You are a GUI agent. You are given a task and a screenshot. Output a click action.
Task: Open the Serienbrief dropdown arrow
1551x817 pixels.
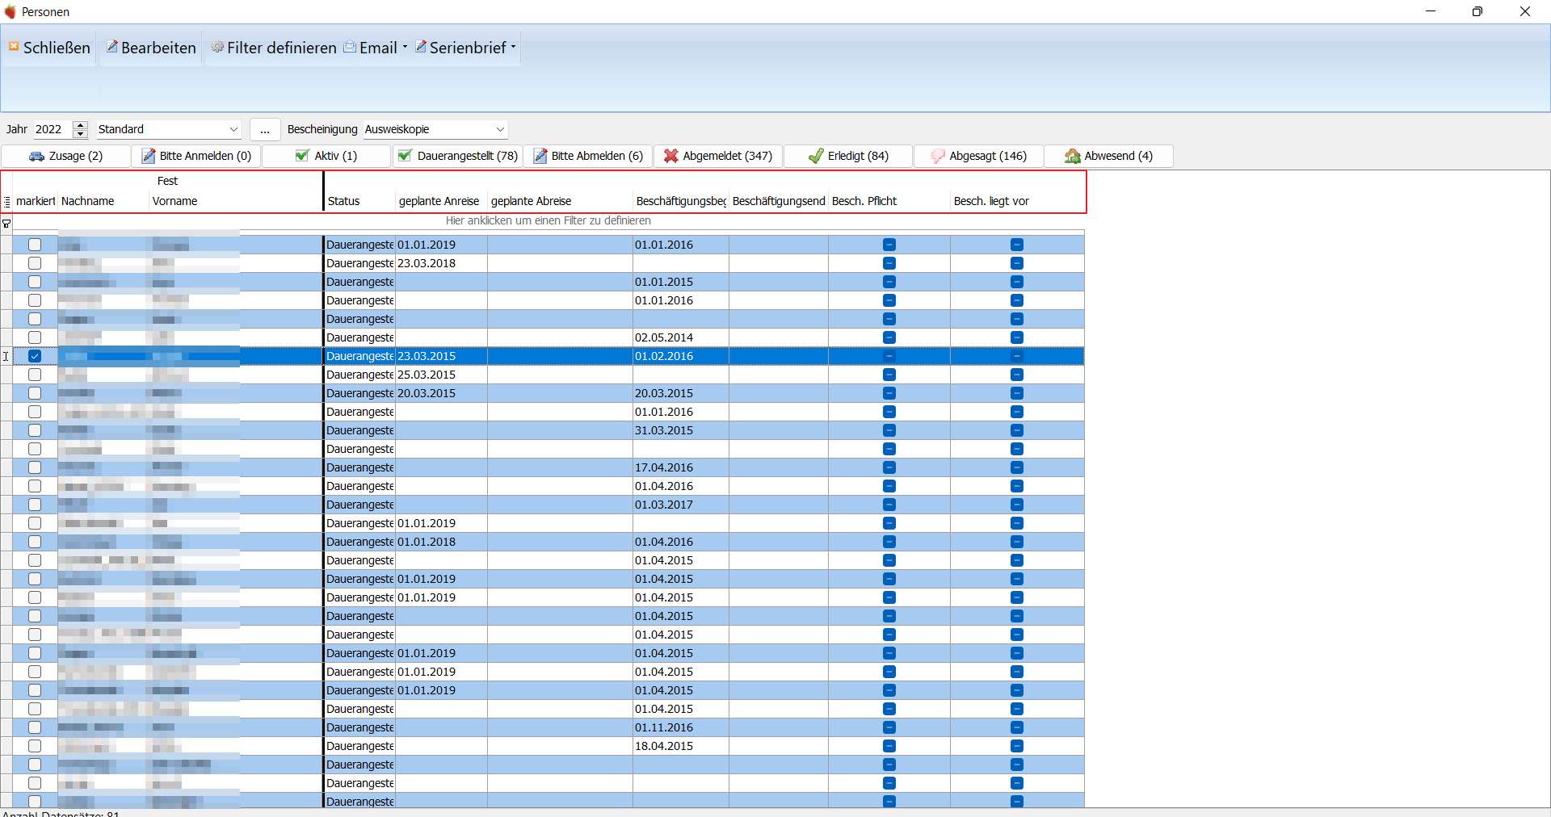[x=513, y=47]
